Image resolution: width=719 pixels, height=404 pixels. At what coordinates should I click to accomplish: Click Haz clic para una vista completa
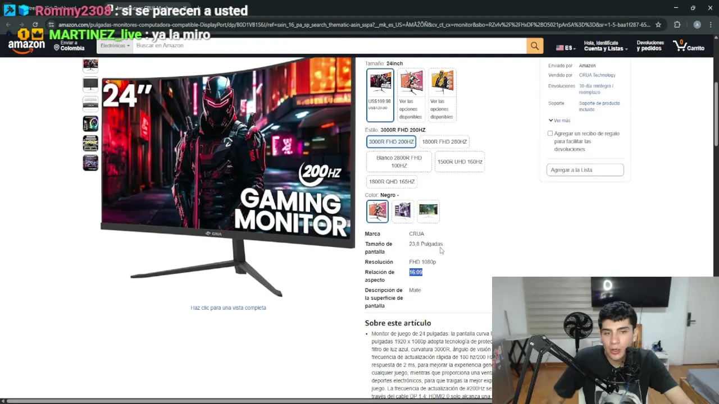228,308
